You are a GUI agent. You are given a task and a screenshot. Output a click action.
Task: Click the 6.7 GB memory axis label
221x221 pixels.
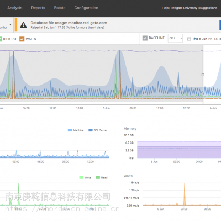(x=129, y=143)
